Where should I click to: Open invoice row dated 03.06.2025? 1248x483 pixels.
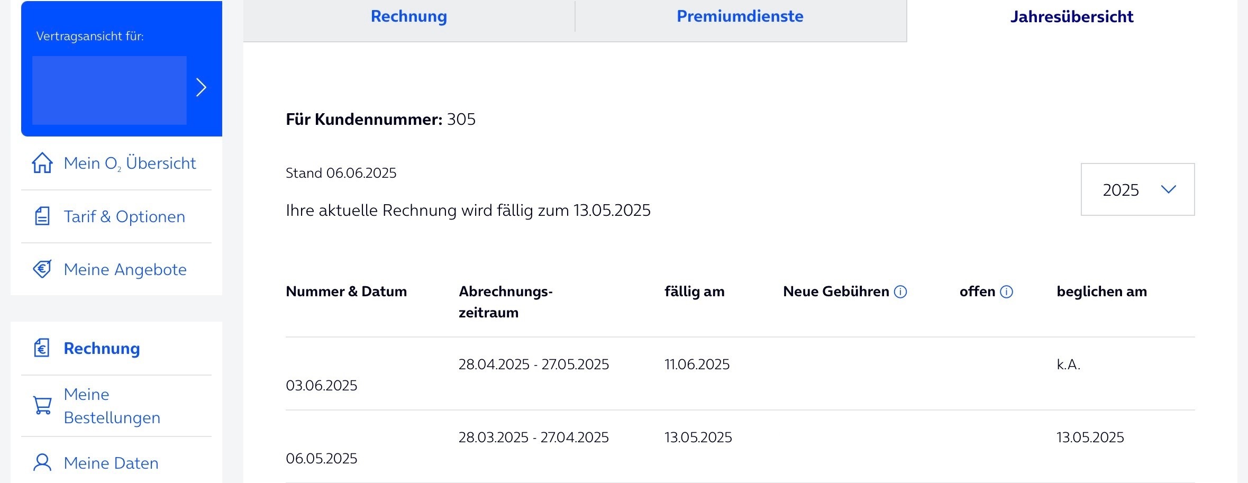(x=740, y=374)
